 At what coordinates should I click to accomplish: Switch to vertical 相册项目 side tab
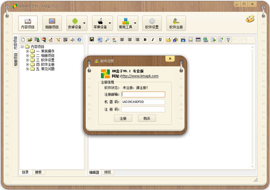(x=15, y=59)
